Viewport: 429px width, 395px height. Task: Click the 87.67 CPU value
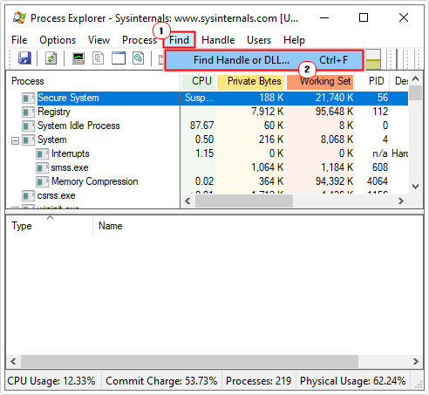(201, 126)
